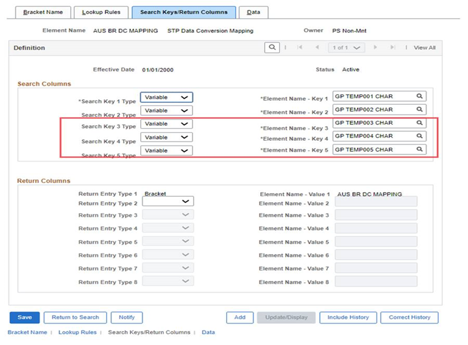468x345 pixels.
Task: Open Return Entry Type 2 dropdown
Action: pos(168,201)
